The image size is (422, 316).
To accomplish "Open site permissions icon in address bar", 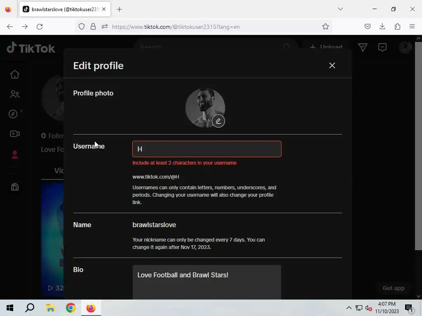I will coord(105,26).
